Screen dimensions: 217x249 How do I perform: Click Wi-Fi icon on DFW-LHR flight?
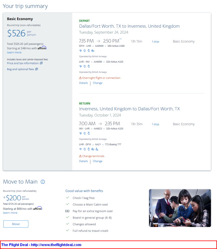coord(80,51)
